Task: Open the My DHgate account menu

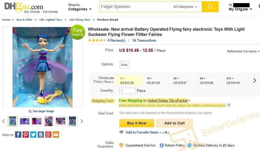Action: pyautogui.click(x=240, y=9)
